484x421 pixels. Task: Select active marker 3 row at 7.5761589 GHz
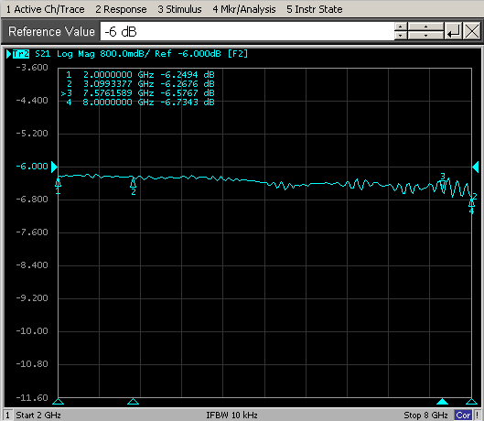pyautogui.click(x=137, y=93)
